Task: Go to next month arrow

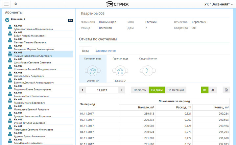Action: (122, 90)
